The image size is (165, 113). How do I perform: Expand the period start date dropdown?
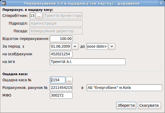pos(75,46)
